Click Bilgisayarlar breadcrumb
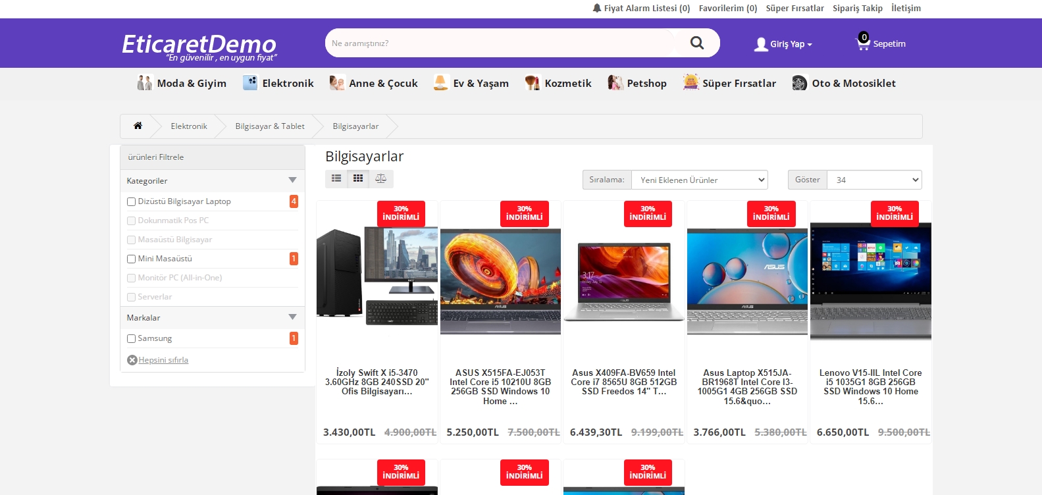The image size is (1042, 495). coord(355,126)
